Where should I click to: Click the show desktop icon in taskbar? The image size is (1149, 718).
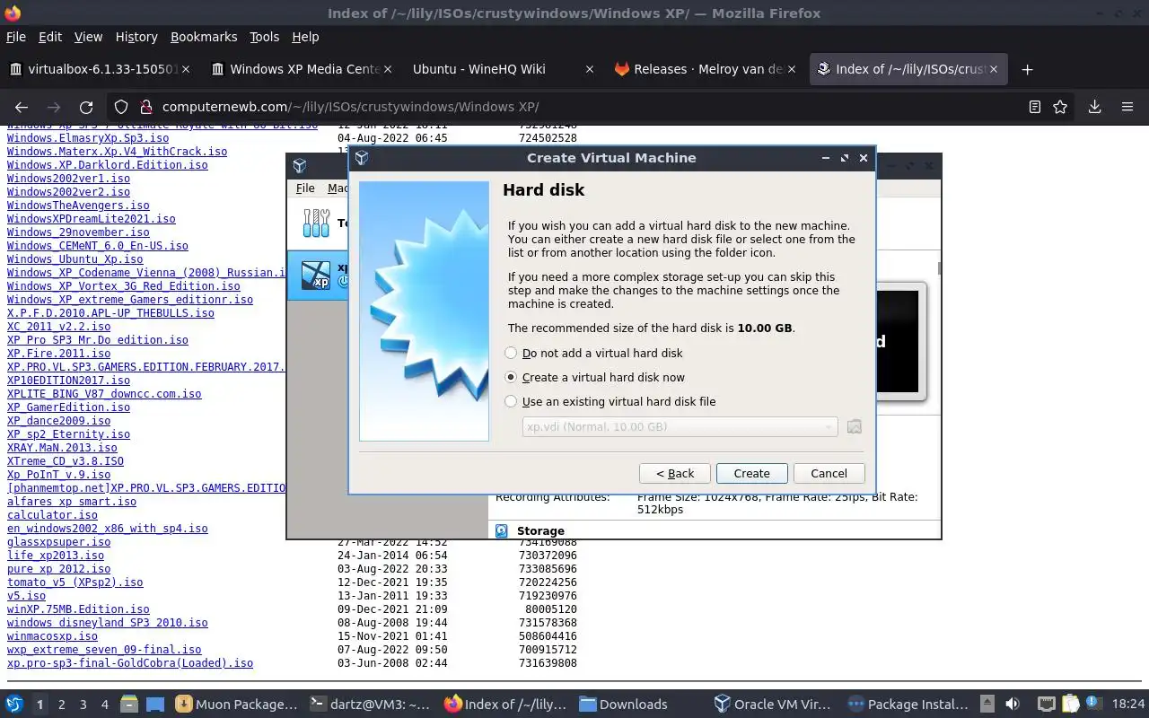(155, 705)
